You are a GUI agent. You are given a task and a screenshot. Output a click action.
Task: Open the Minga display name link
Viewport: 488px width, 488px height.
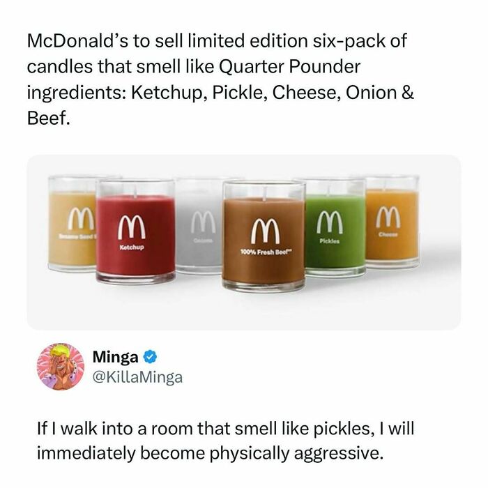pyautogui.click(x=115, y=358)
